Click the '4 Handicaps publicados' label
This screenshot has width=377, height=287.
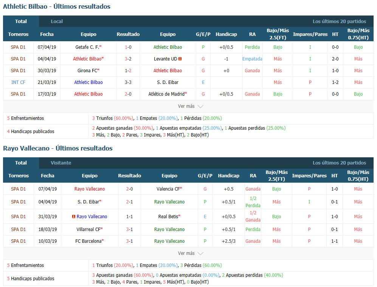[31, 132]
